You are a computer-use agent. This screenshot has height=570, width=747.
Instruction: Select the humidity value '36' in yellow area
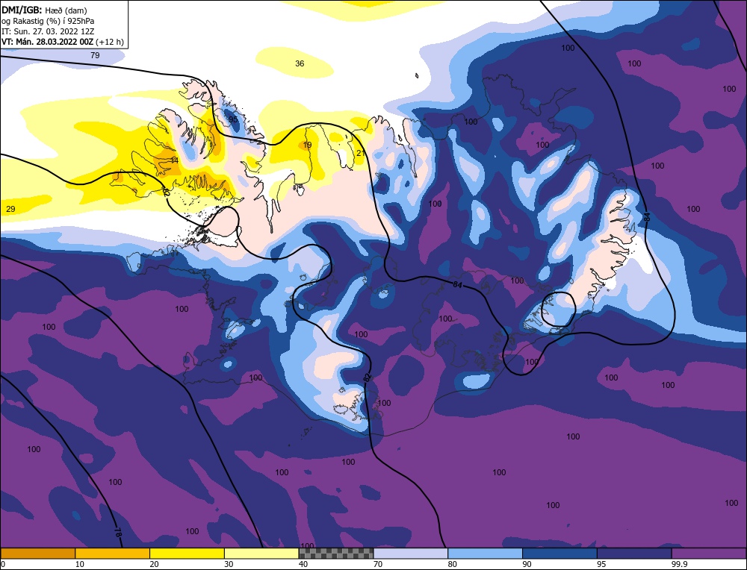tap(300, 63)
